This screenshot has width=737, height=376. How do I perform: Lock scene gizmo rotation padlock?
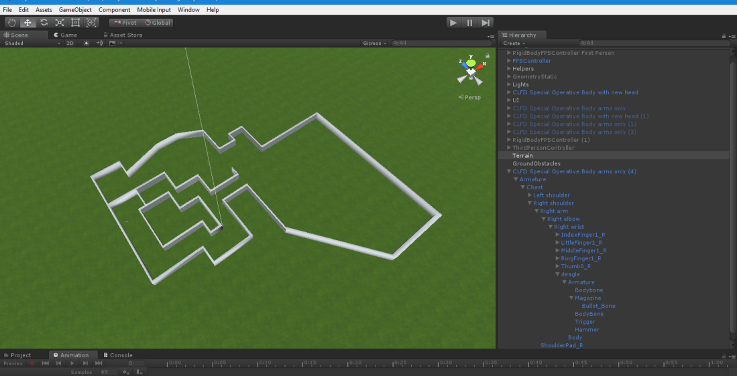[x=488, y=56]
